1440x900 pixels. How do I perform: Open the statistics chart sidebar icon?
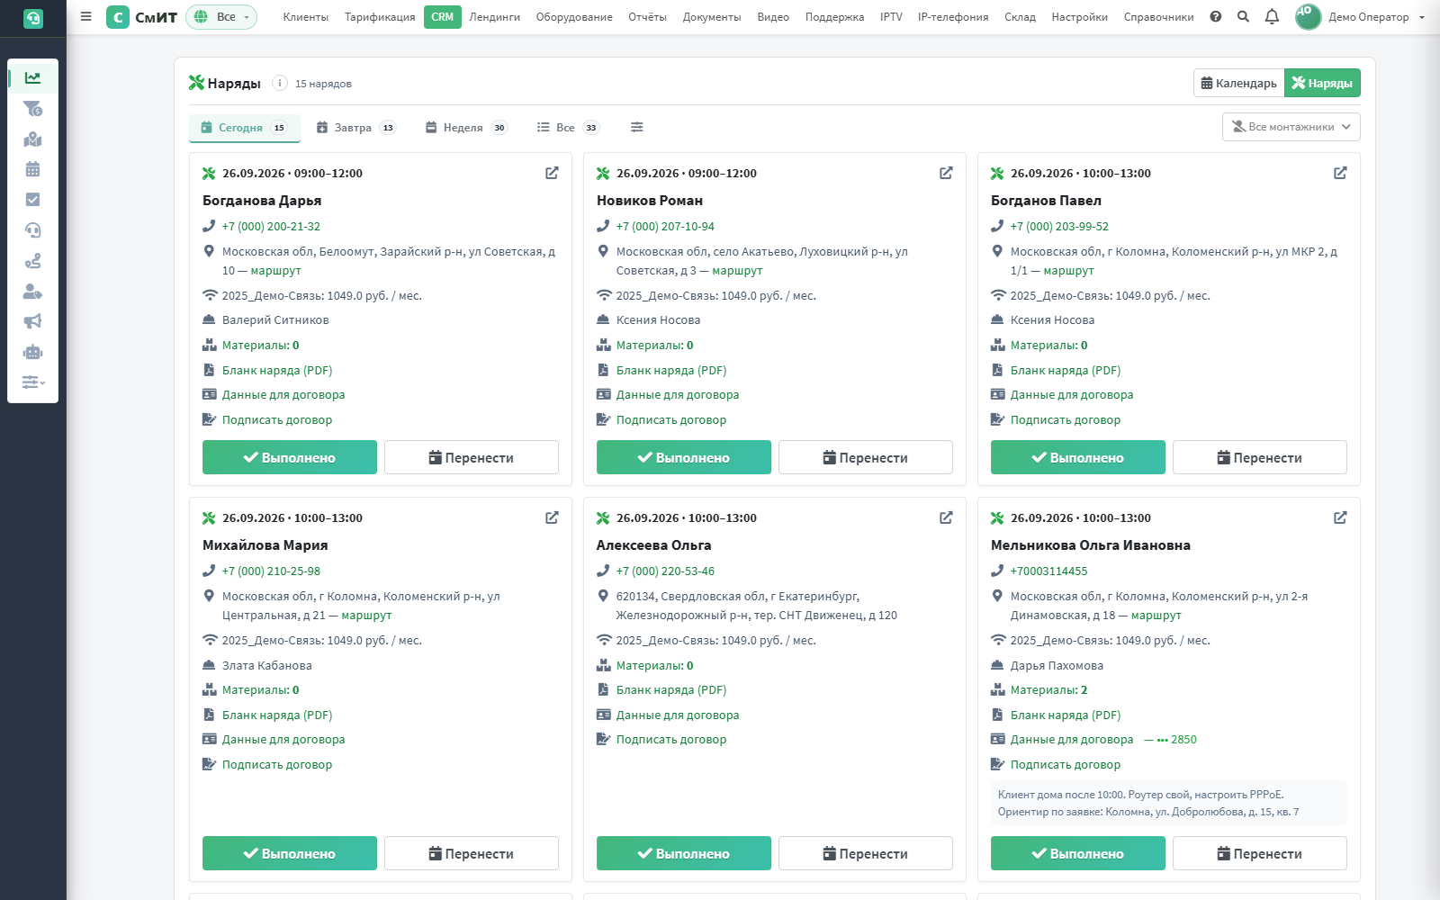coord(32,78)
